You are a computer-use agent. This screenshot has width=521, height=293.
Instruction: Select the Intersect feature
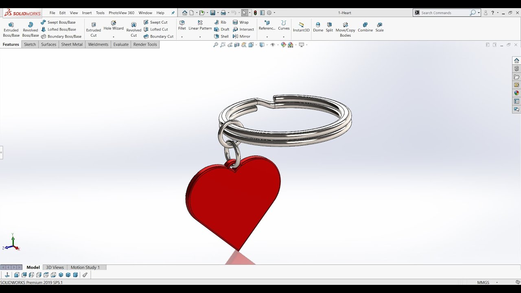pyautogui.click(x=243, y=29)
